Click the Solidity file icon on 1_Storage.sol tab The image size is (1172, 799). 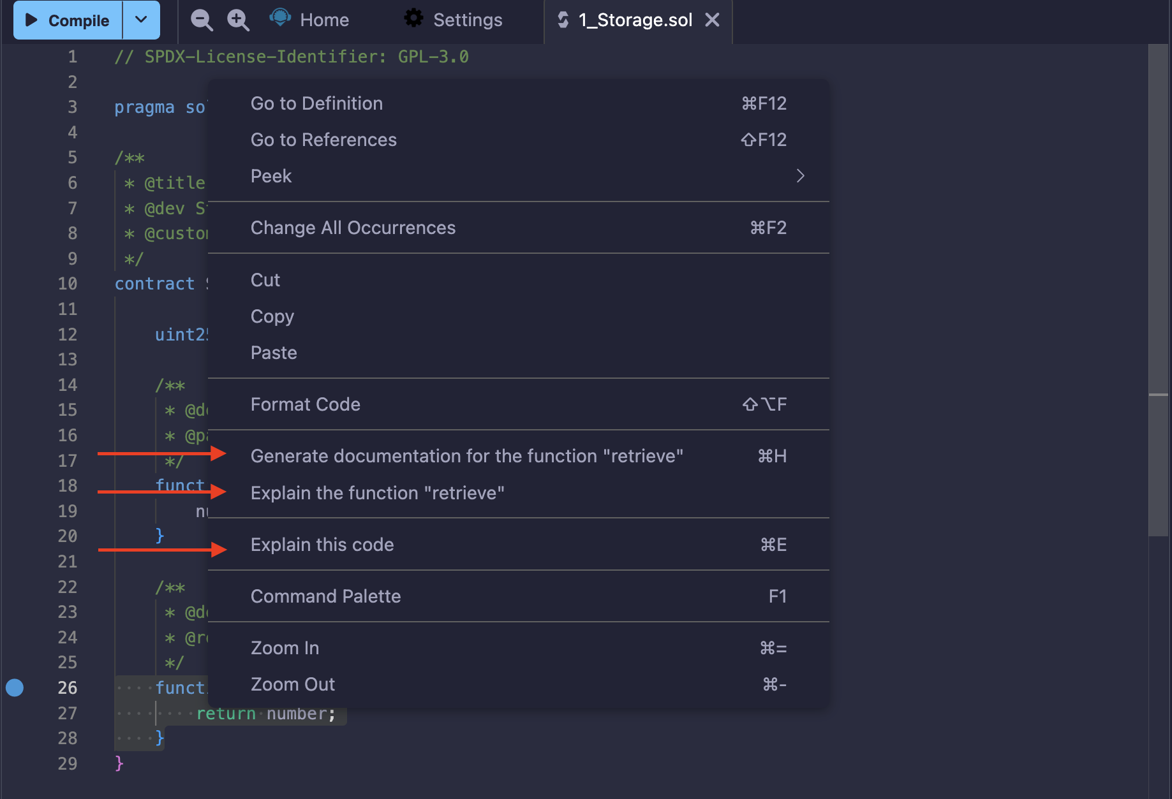[563, 20]
